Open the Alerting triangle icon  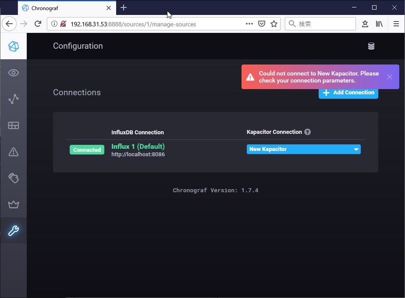point(14,152)
